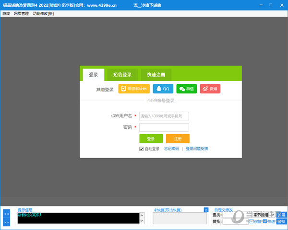Click the 提示信息 label
Screen dimensions: 288x230
25,210
